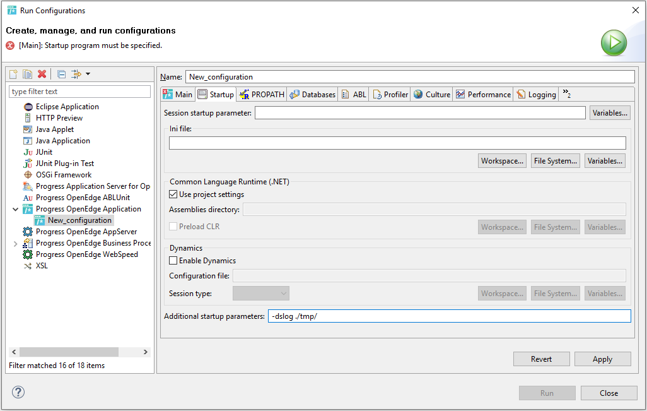Enable Dynamics checkbox
Screen dimensions: 647x411
tap(173, 261)
